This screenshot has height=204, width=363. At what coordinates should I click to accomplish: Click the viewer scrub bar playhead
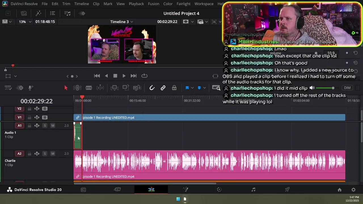pos(13,66)
